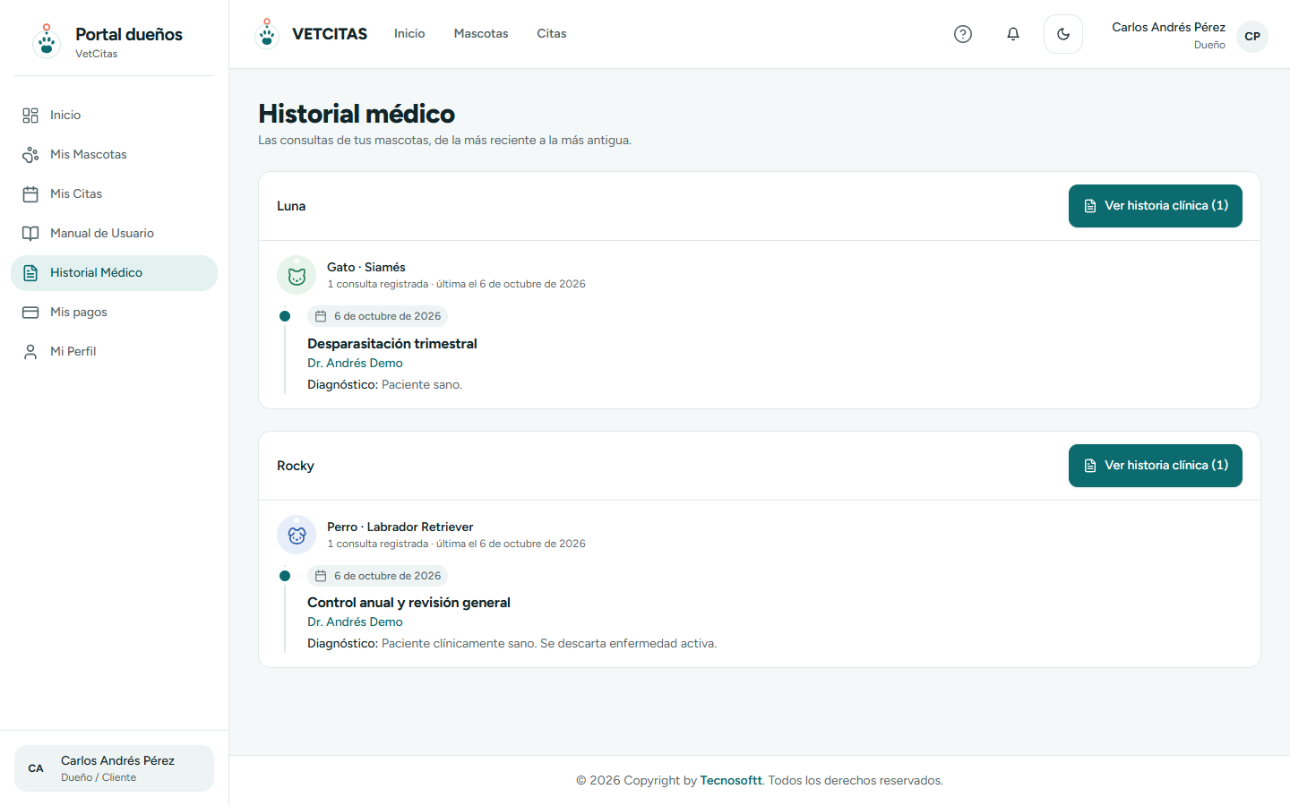
Task: View Luna's historia clínica button
Action: coord(1156,206)
